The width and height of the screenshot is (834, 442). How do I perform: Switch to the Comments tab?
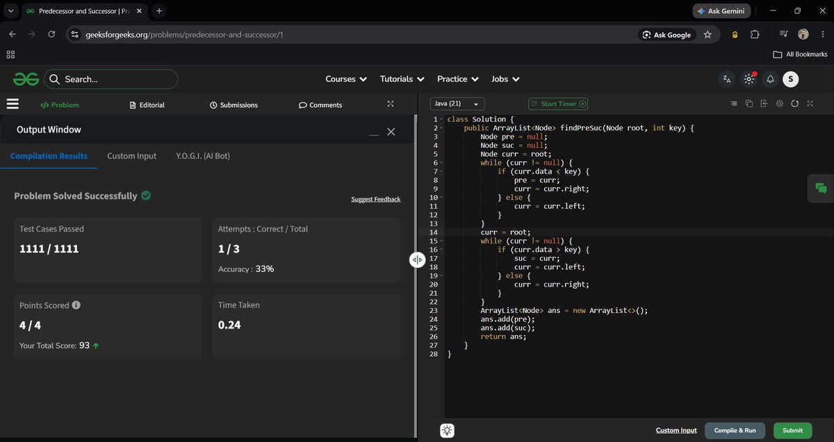point(320,105)
